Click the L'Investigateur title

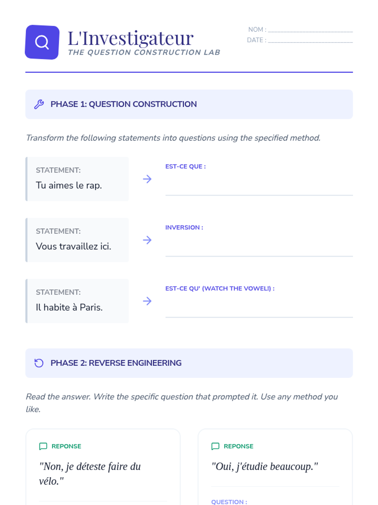pyautogui.click(x=130, y=38)
